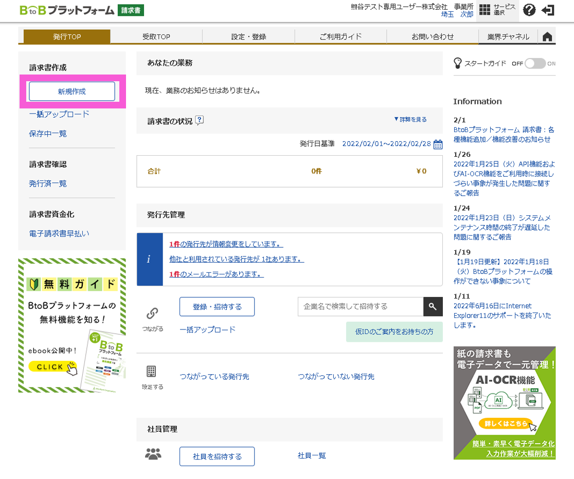Open 保存中一覧 link
Screen dimensions: 574x479
(48, 134)
